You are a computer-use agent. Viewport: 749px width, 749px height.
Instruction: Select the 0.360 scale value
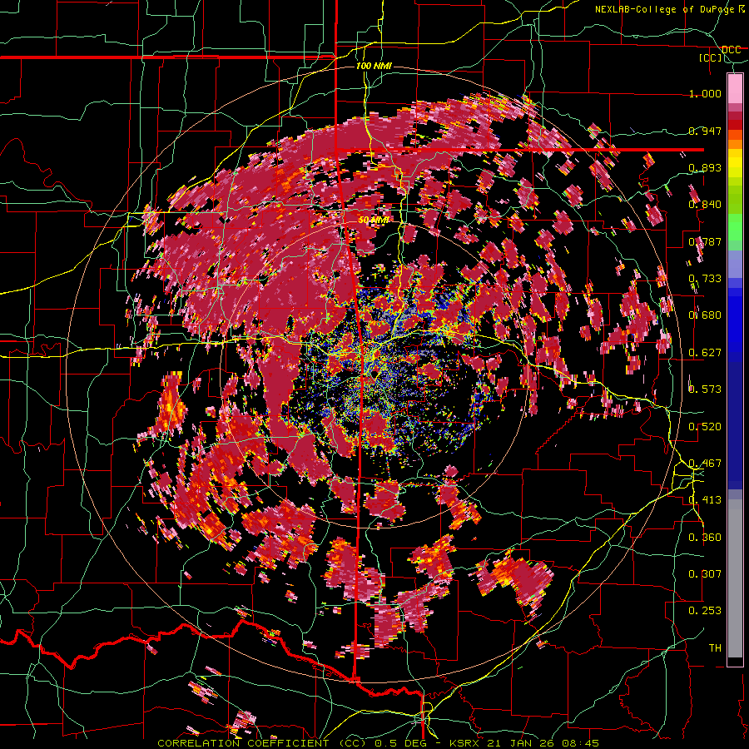(705, 538)
